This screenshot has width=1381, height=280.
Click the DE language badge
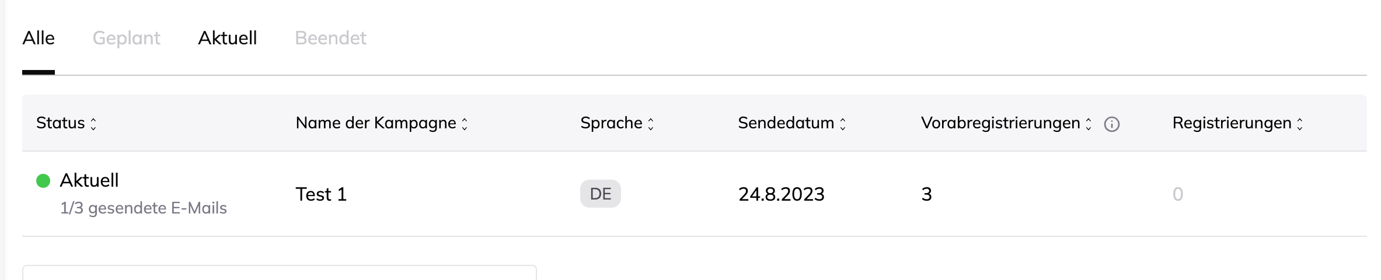click(x=601, y=194)
